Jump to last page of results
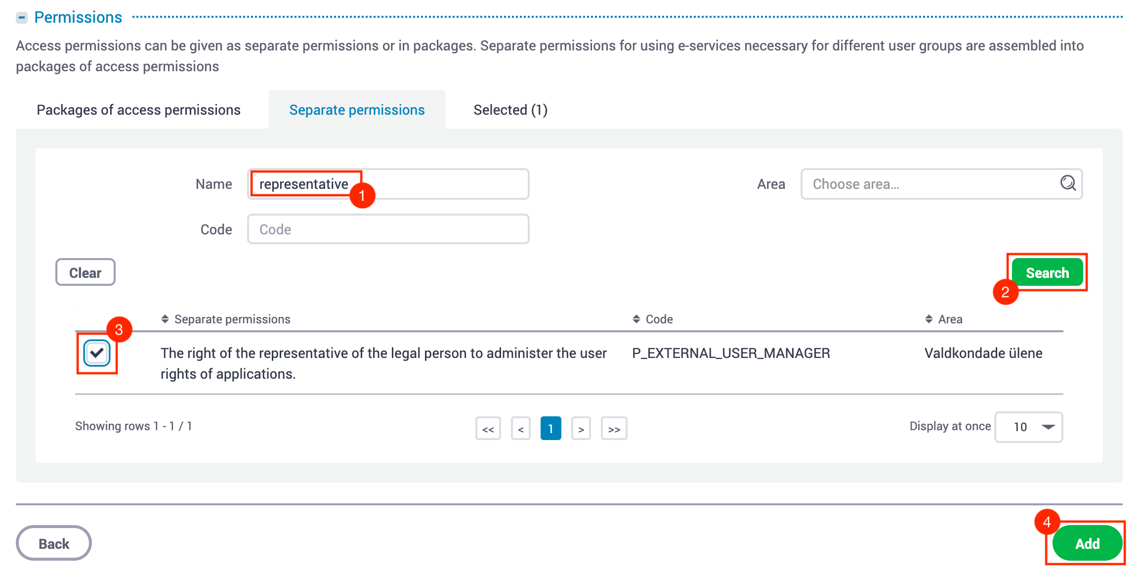1140x578 pixels. tap(614, 428)
